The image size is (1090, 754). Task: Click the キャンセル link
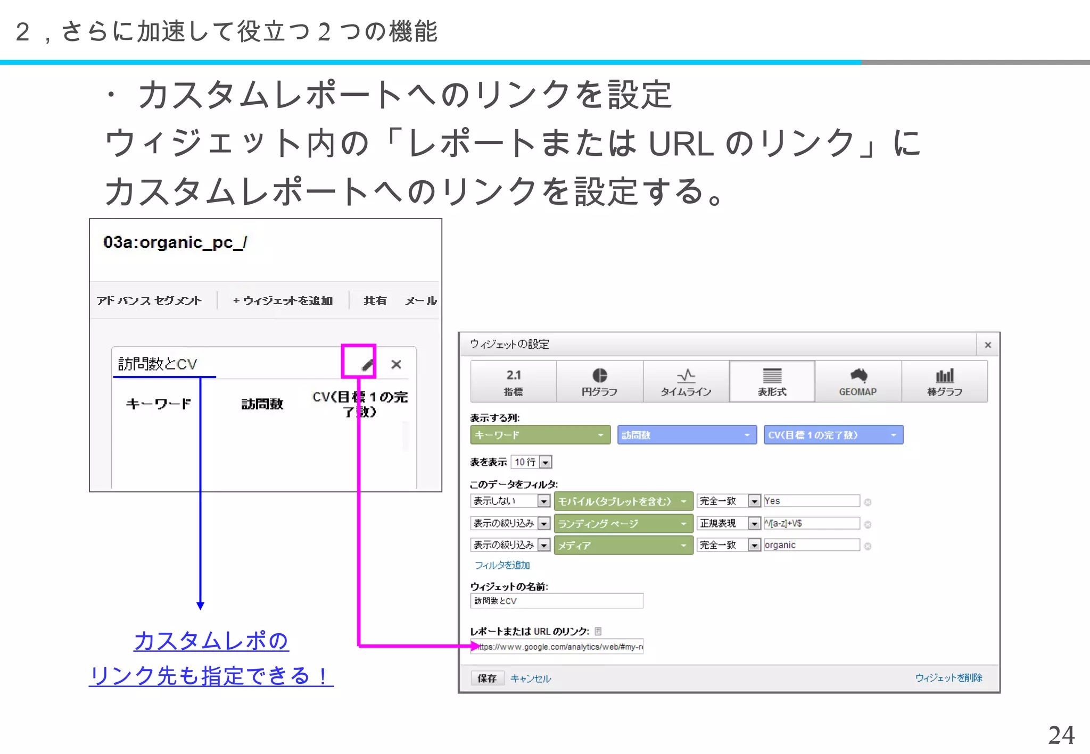(531, 678)
